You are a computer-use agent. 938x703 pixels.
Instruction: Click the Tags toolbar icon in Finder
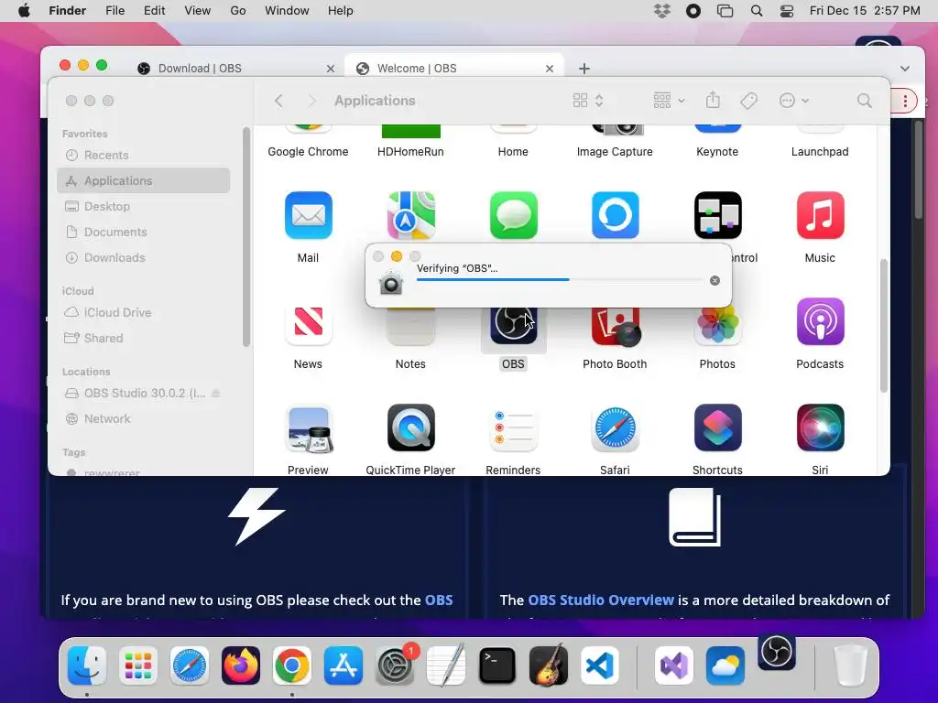coord(749,101)
